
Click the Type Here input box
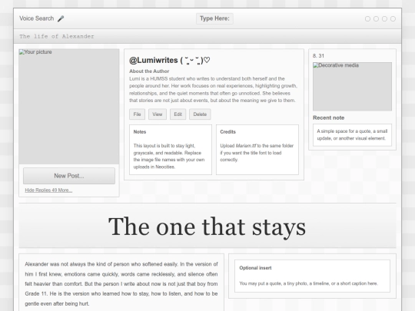(x=214, y=18)
